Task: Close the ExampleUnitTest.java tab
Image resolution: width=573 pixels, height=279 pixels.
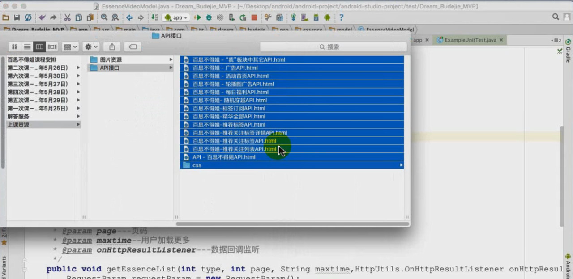Action: pos(501,40)
